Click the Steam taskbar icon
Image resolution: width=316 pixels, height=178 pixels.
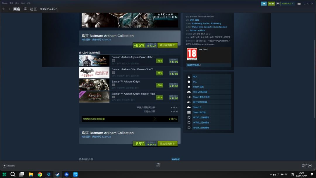point(58,174)
